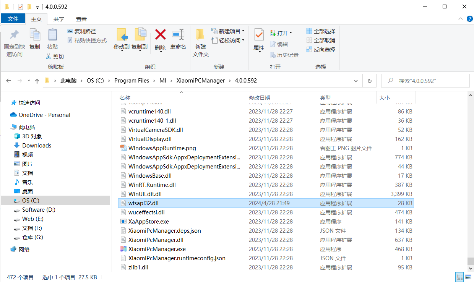
Task: Click OS (C:) in address breadcrumb
Action: pos(95,81)
